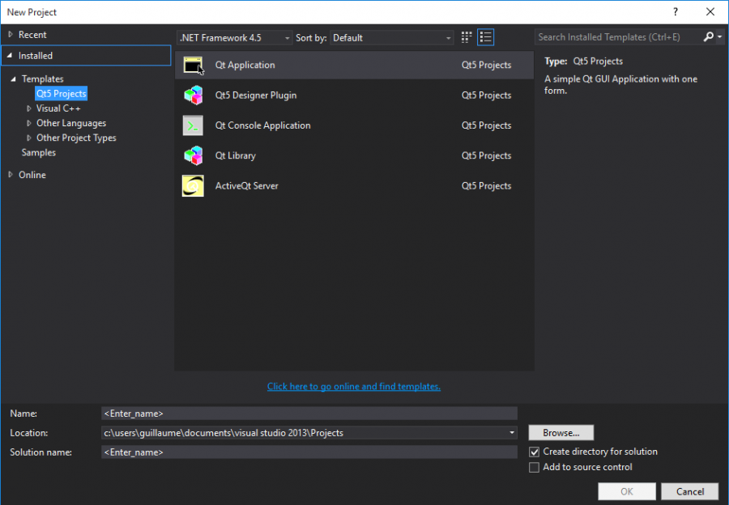This screenshot has height=505, width=729.
Task: Open online templates link
Action: [354, 387]
